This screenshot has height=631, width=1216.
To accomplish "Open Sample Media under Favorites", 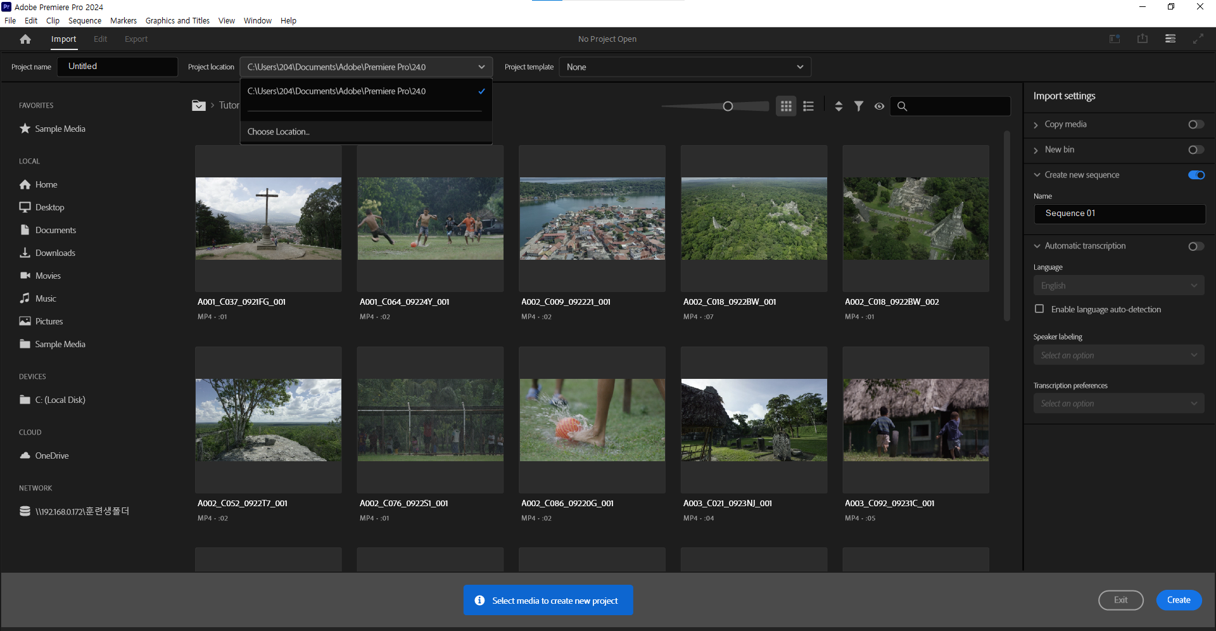I will [53, 129].
